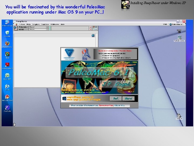The width and height of the screenshot is (194, 146).
Task: Open the Fenêtres menu
Action: (x=45, y=24)
